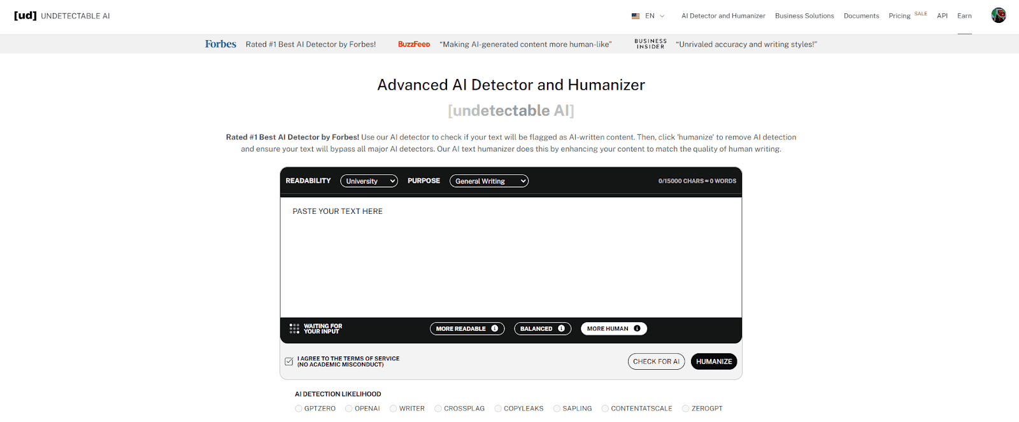
Task: Select the ZeroGPT radio button
Action: 686,409
